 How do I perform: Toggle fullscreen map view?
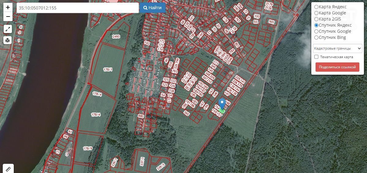click(x=8, y=29)
